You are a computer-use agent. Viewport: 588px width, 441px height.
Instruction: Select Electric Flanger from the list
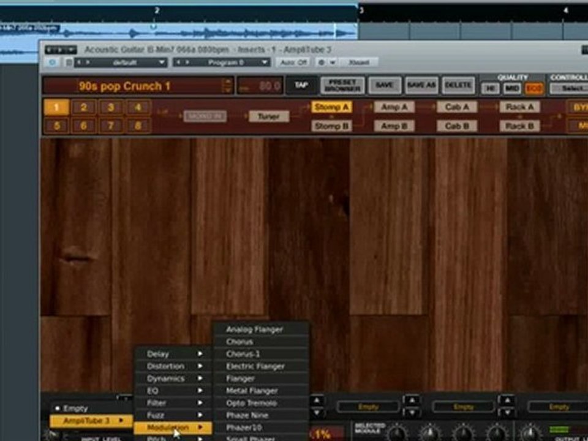point(262,366)
